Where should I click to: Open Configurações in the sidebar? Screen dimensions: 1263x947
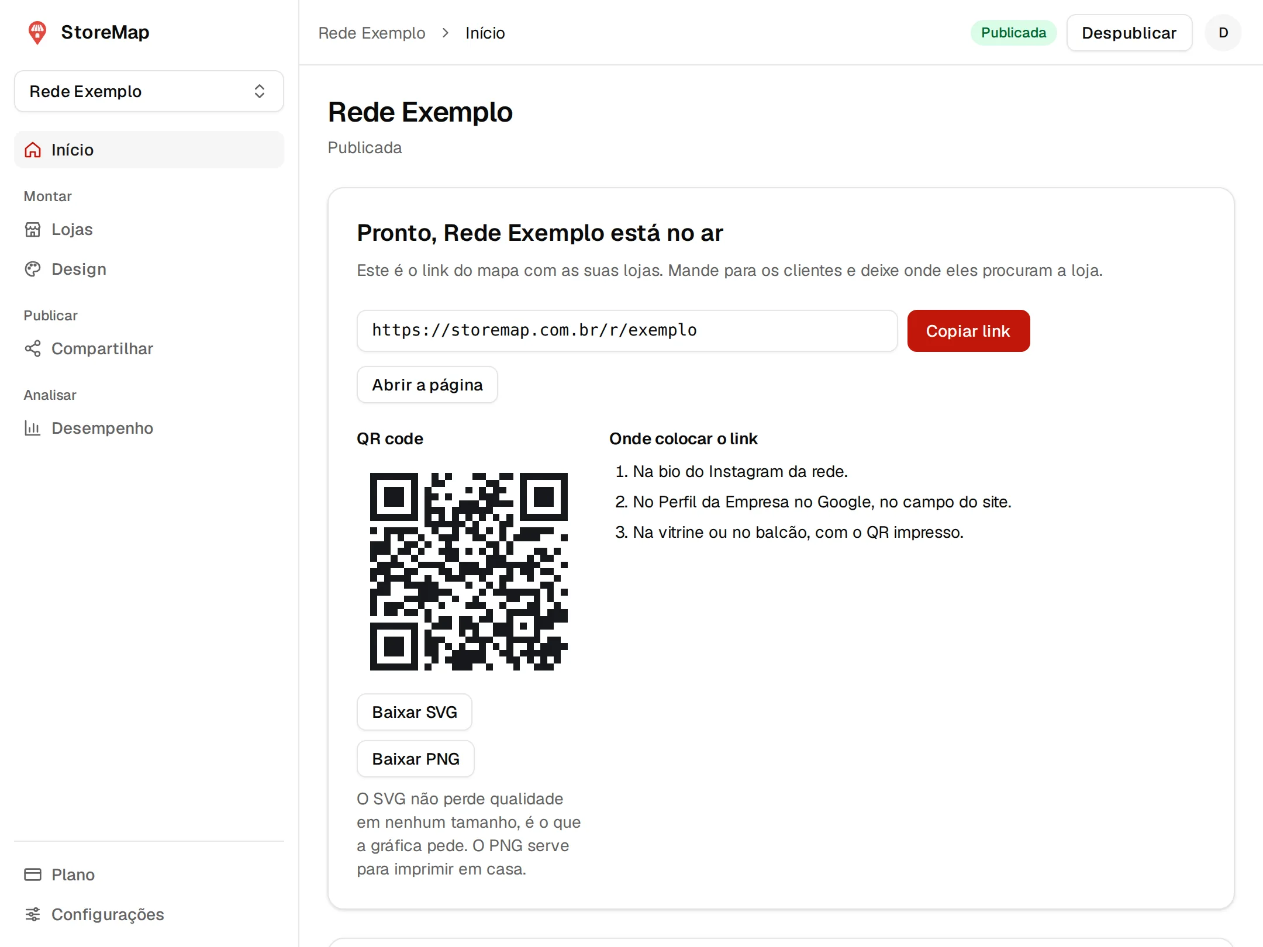pos(149,915)
